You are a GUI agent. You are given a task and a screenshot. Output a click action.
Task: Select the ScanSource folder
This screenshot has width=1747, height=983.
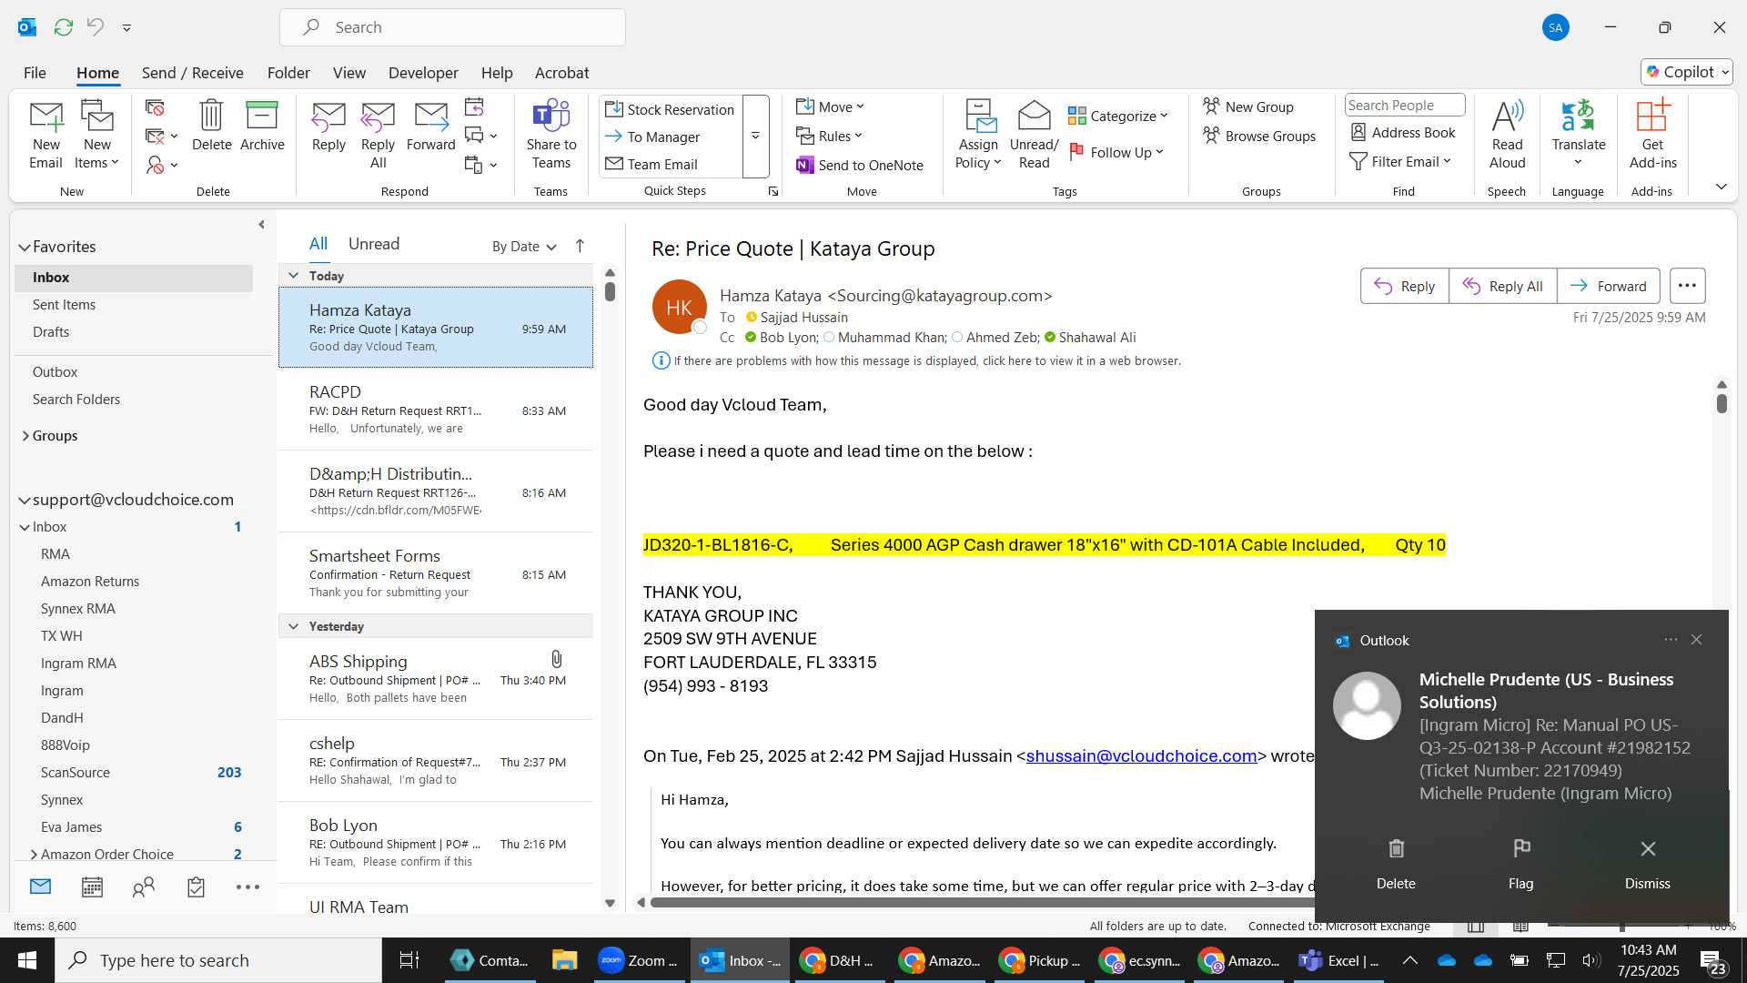pos(76,773)
